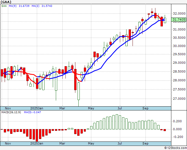
Task: Click the (GAA) chart title
Action: [6, 2]
